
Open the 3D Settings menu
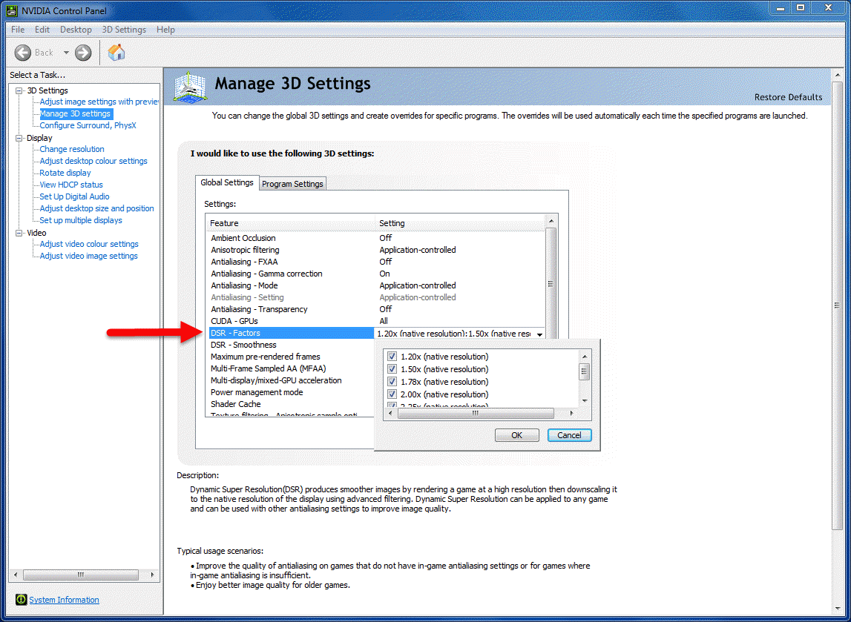[124, 29]
